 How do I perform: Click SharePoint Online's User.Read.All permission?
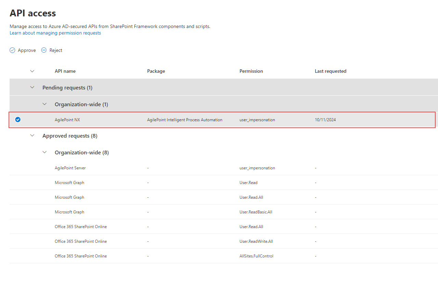(x=251, y=227)
